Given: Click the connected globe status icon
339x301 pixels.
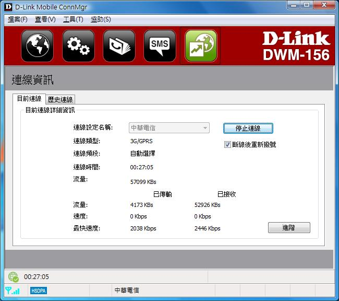Looking at the screenshot, I should pyautogui.click(x=14, y=277).
